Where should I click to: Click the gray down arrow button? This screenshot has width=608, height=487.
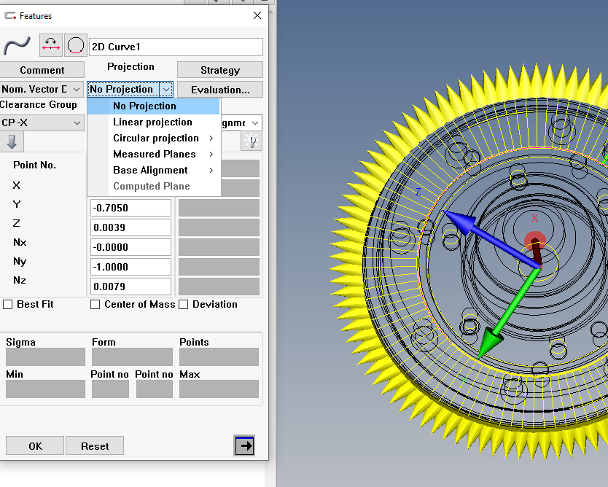[x=12, y=141]
